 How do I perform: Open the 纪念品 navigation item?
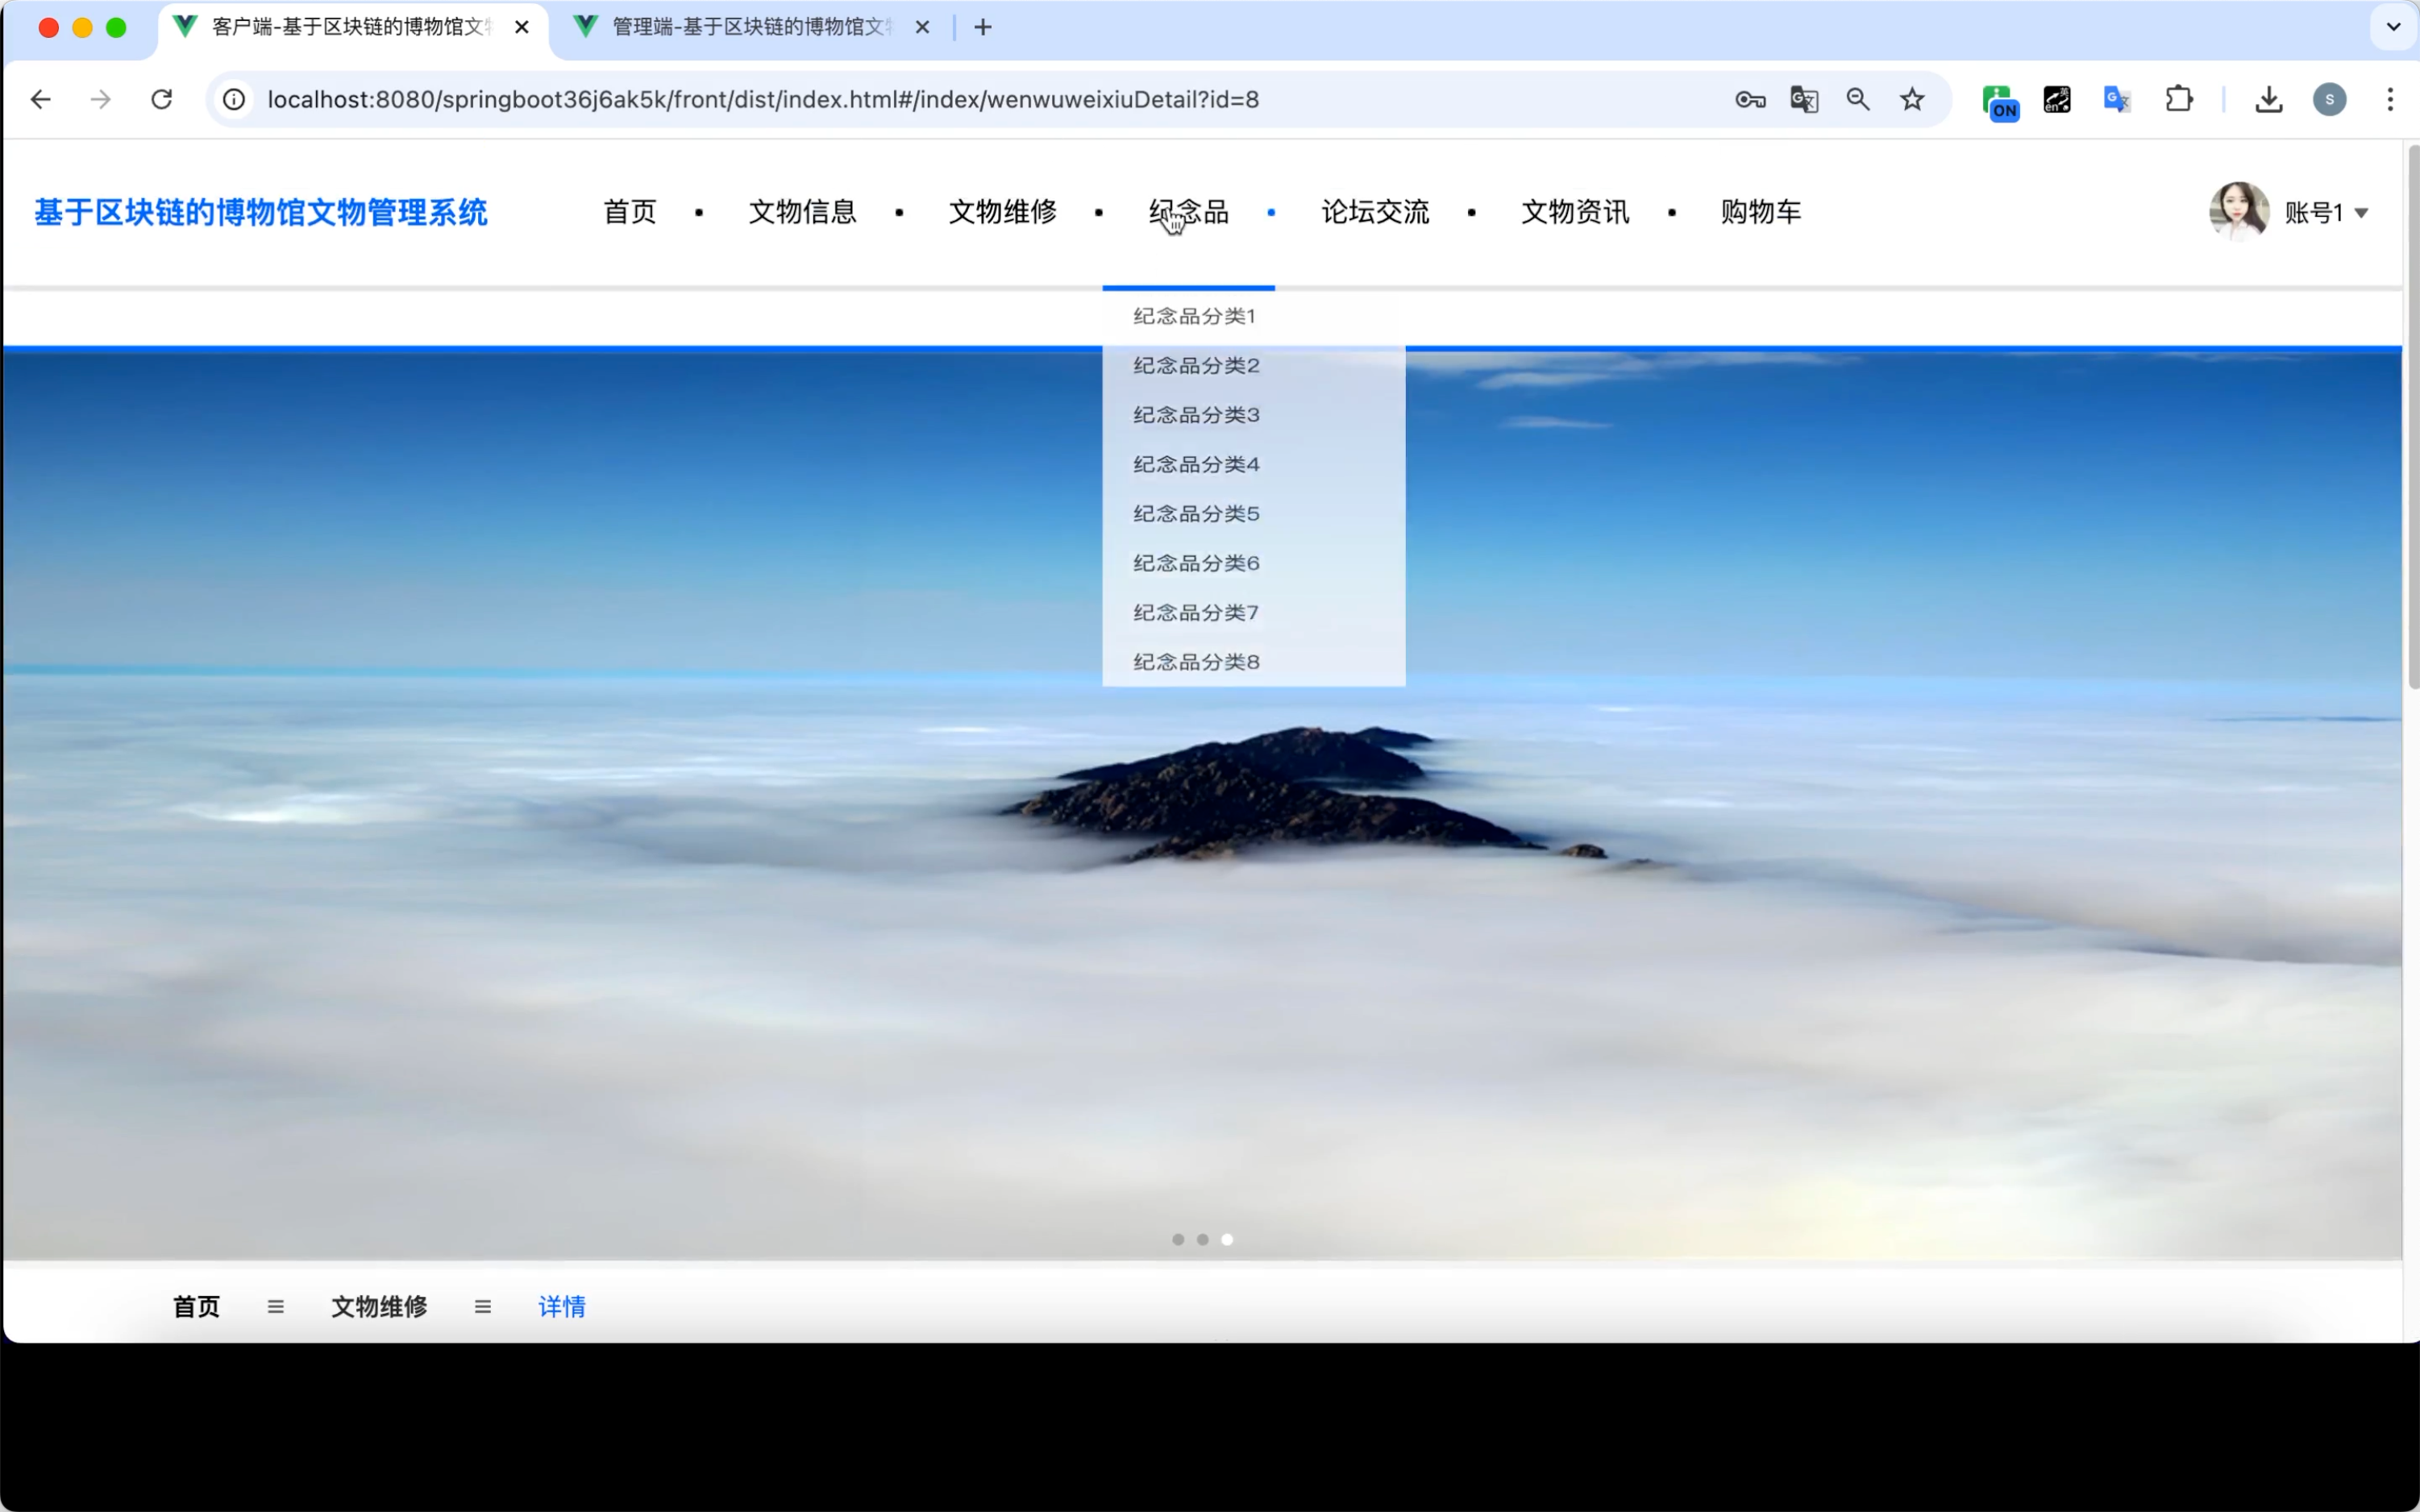tap(1188, 212)
